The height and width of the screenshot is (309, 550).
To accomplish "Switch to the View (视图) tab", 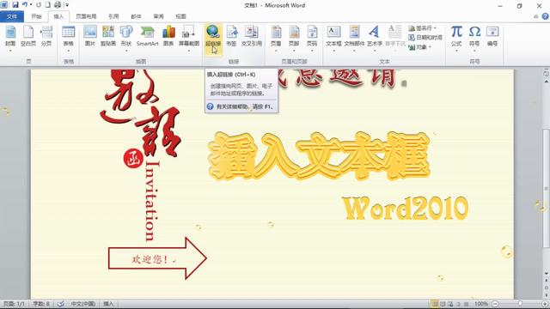I will [180, 16].
